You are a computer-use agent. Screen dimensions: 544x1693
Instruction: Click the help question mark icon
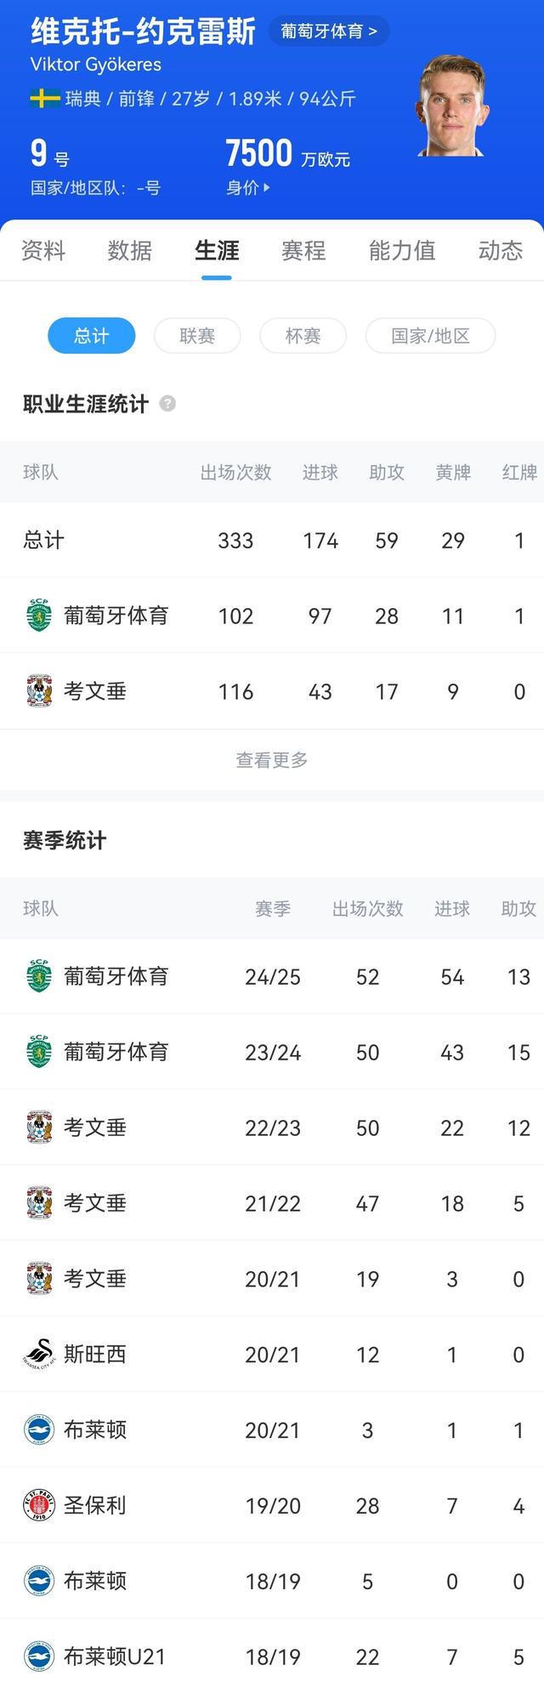click(x=167, y=404)
